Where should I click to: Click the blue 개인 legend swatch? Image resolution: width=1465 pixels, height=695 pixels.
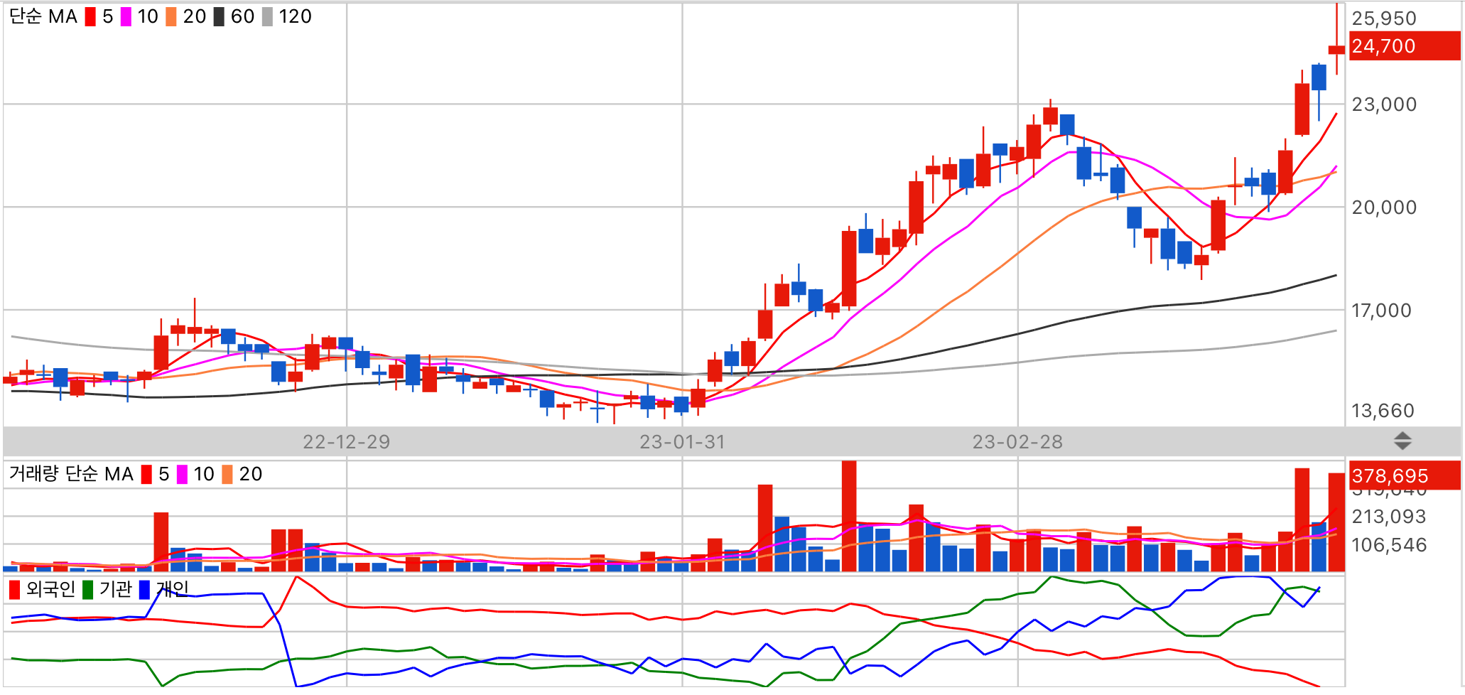tap(144, 589)
